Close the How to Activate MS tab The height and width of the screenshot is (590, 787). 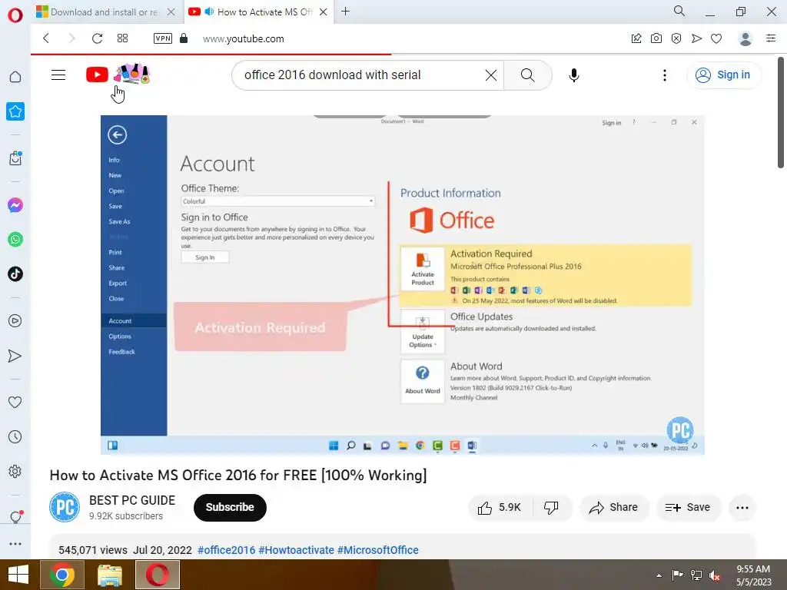pyautogui.click(x=324, y=12)
